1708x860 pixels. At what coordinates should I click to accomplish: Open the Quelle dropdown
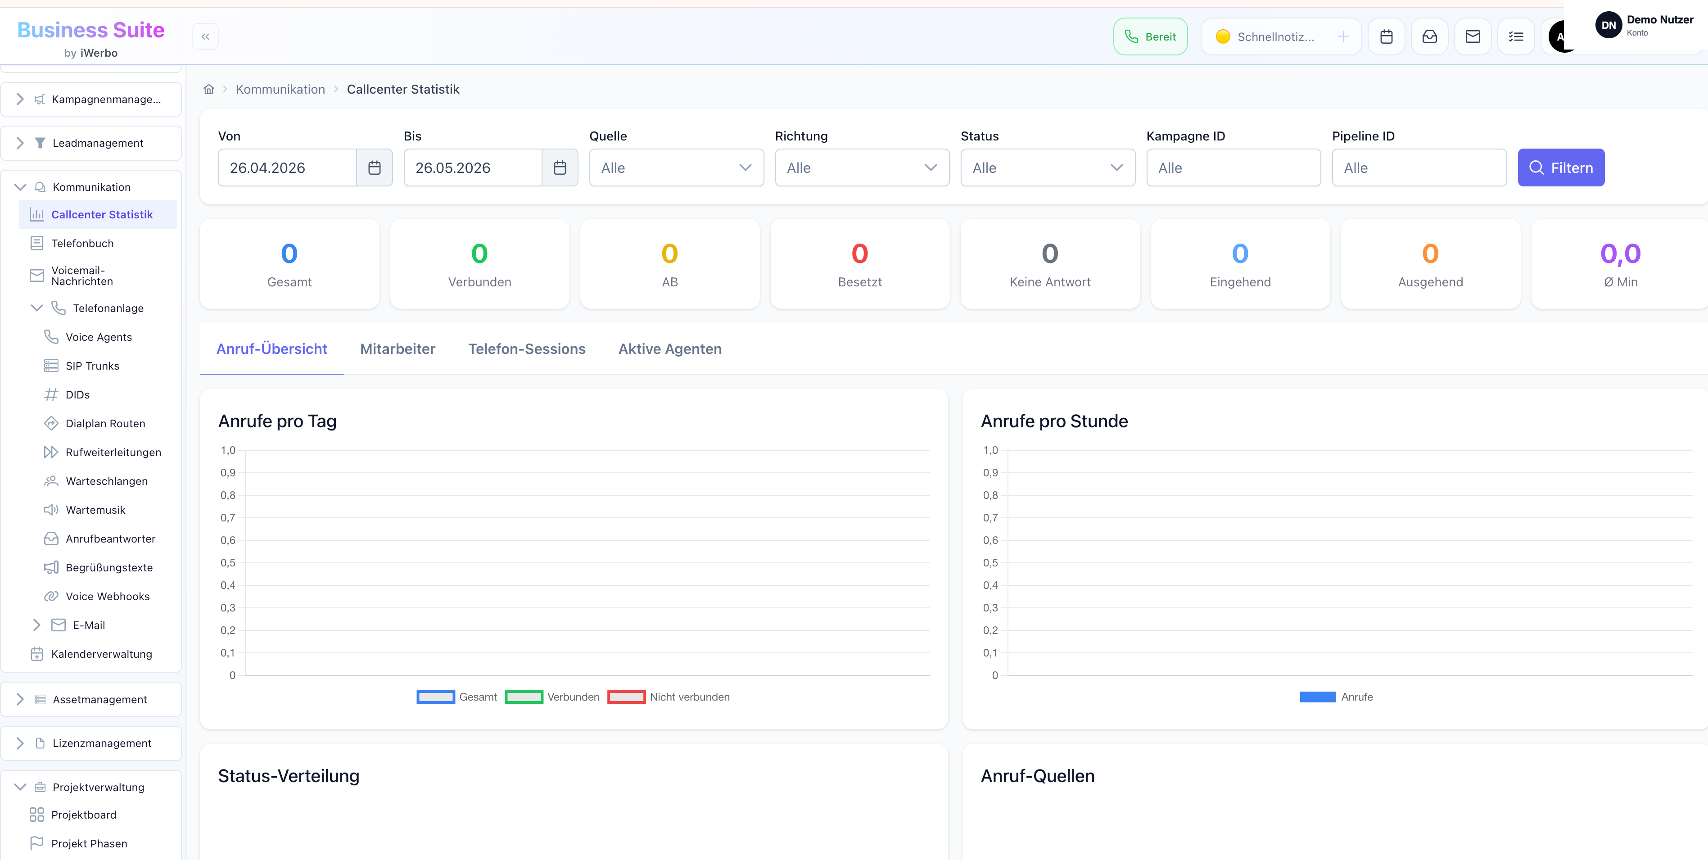point(676,168)
